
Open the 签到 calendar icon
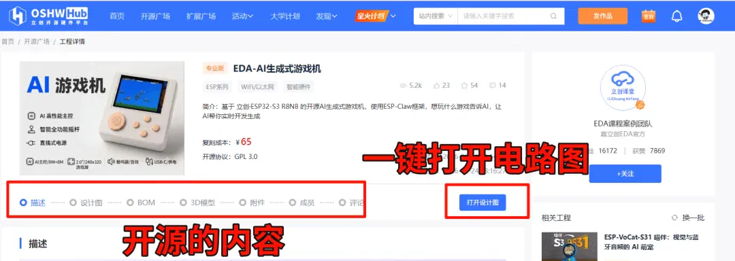(x=649, y=16)
